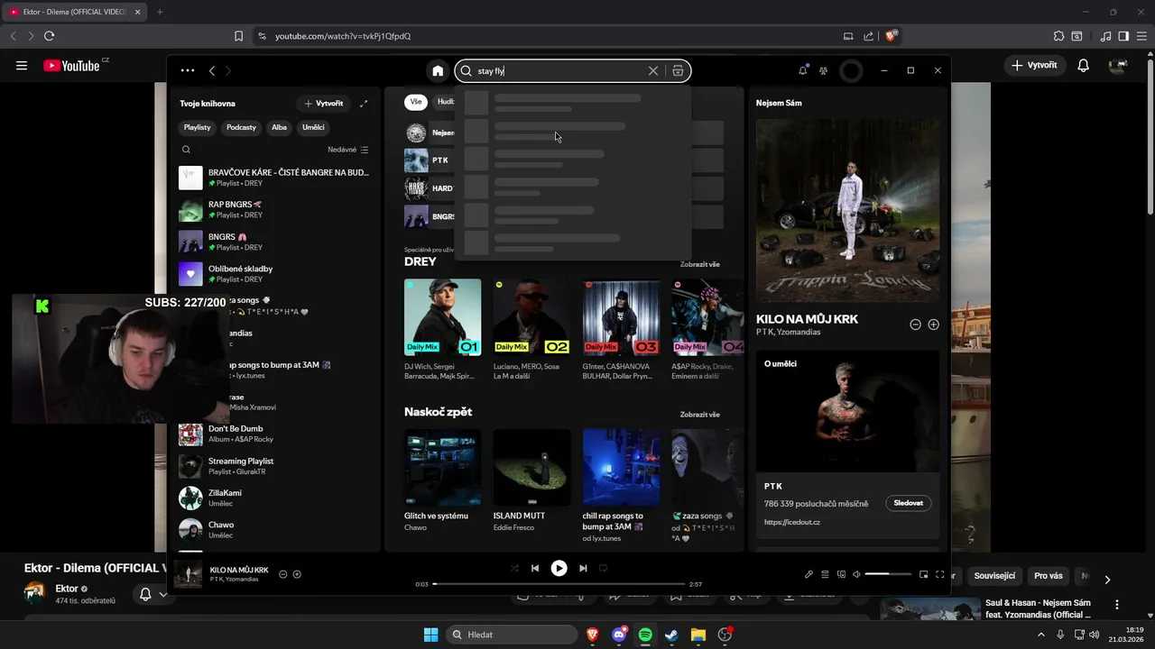1155x649 pixels.
Task: Go back using Spotify's left arrow
Action: click(212, 70)
